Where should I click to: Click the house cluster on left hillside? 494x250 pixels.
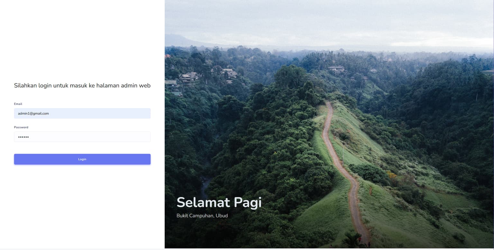tap(190, 77)
